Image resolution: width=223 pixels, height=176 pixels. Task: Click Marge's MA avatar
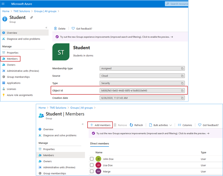coord(98,171)
